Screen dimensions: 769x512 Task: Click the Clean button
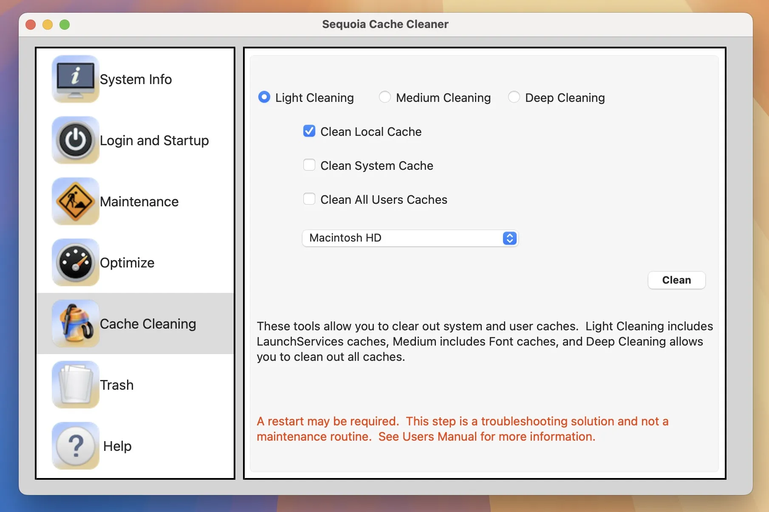[x=676, y=280]
